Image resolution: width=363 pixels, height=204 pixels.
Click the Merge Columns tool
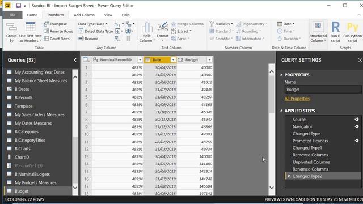pyautogui.click(x=187, y=24)
